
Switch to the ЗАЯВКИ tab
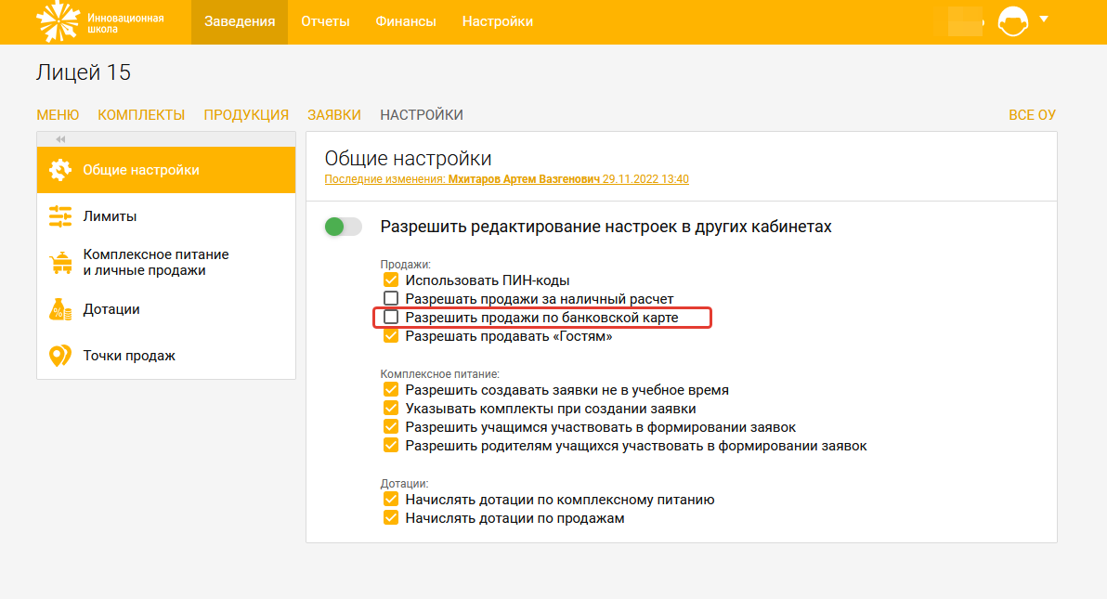click(333, 115)
